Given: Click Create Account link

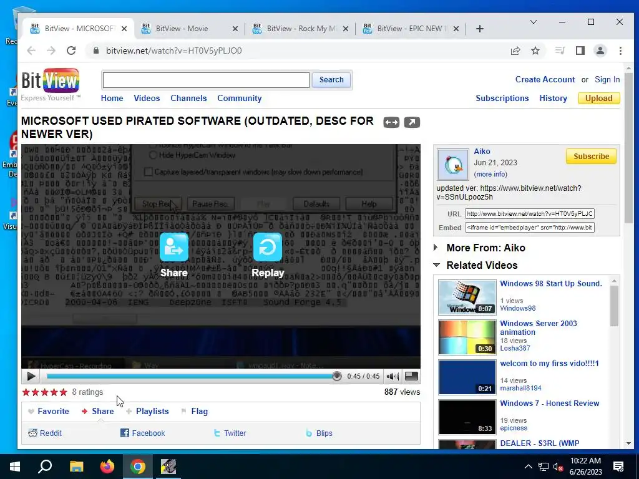Looking at the screenshot, I should tap(545, 79).
